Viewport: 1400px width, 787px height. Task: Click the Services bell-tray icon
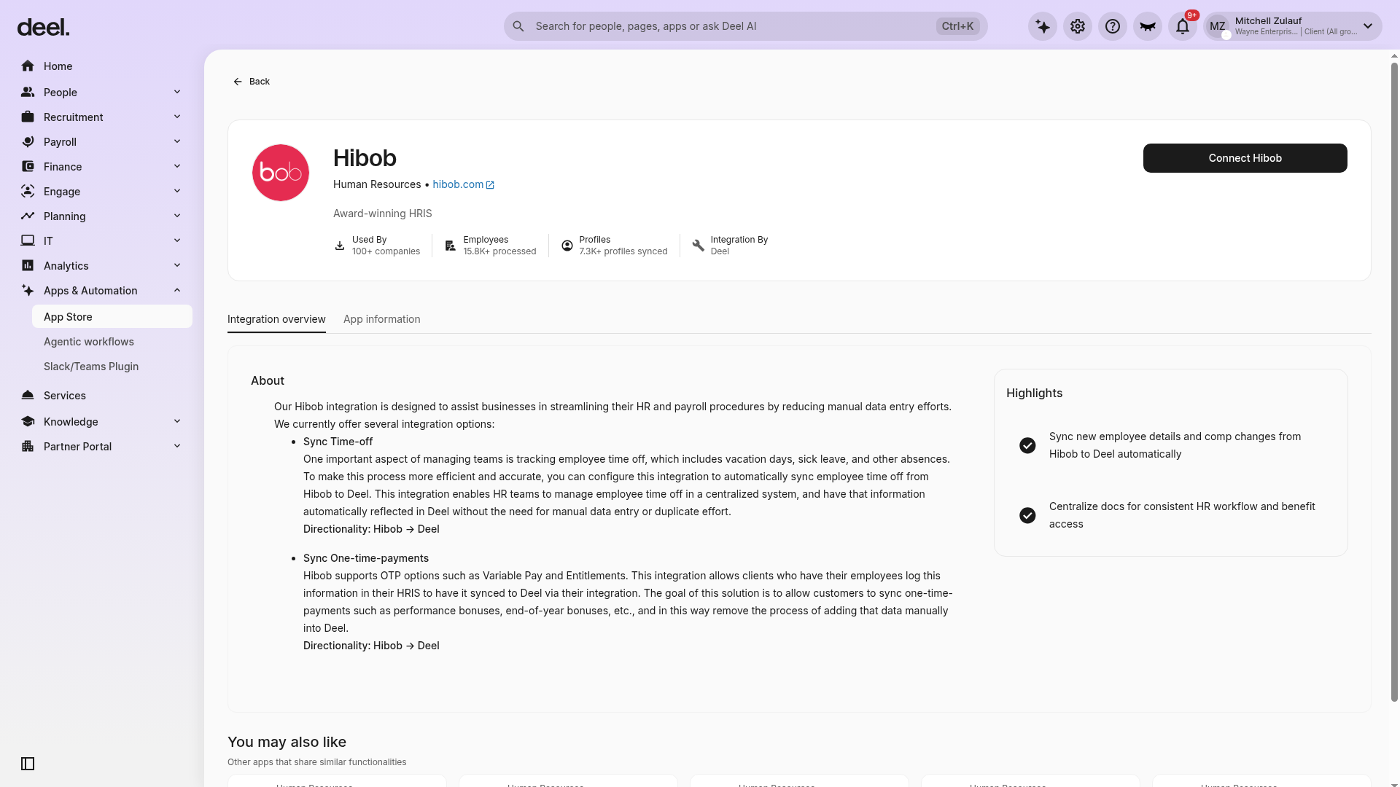[x=28, y=396]
